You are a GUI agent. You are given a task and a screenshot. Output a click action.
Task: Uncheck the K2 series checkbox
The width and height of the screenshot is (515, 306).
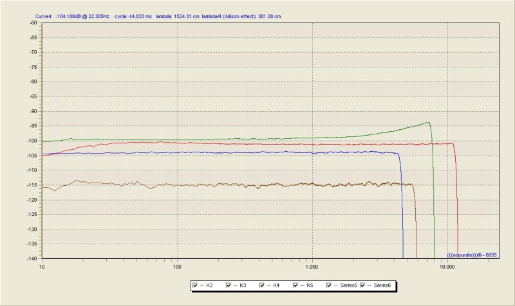click(195, 285)
